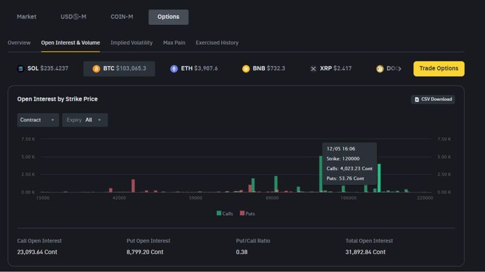
Task: Click the Bitcoin coin icon
Action: [x=96, y=68]
